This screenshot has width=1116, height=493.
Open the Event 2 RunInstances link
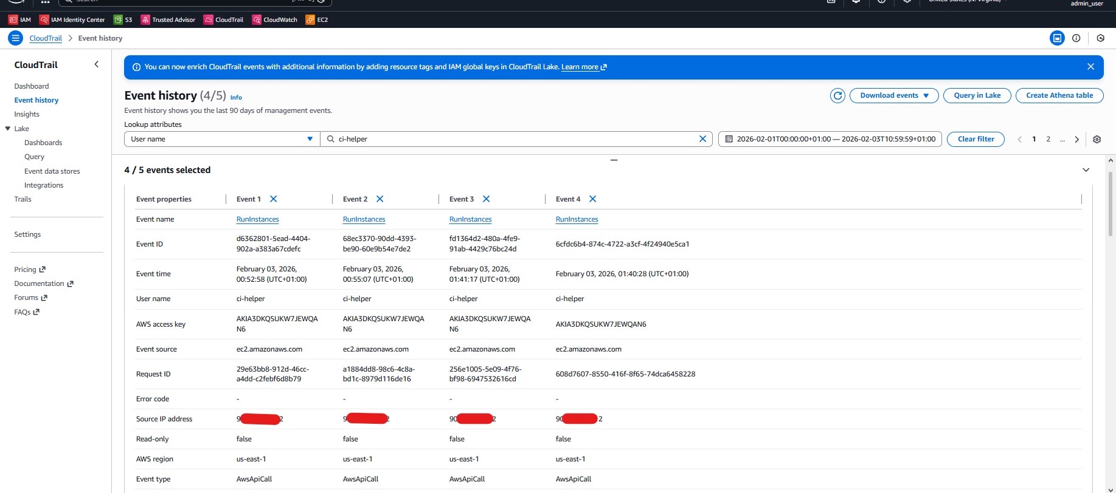click(x=364, y=219)
